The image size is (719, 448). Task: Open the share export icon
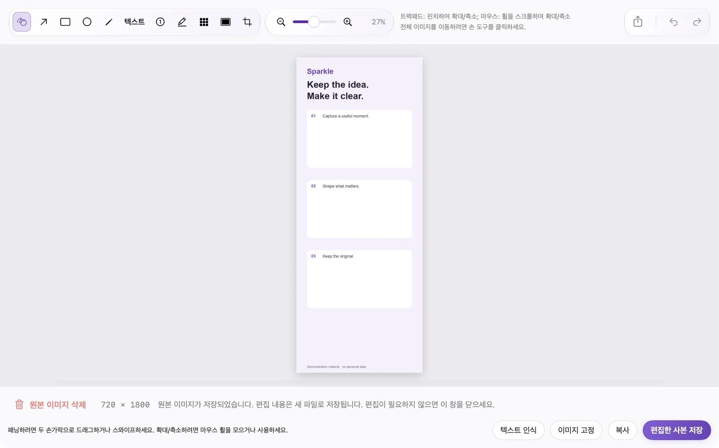(x=638, y=22)
